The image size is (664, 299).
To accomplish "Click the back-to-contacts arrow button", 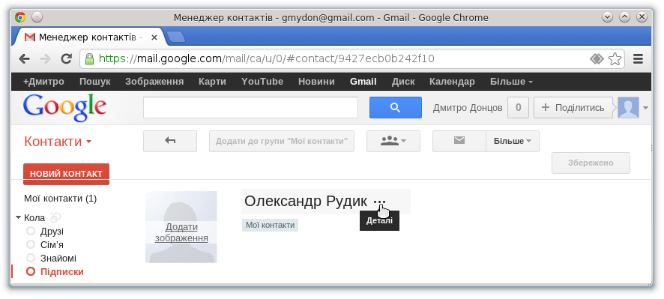I will click(170, 141).
